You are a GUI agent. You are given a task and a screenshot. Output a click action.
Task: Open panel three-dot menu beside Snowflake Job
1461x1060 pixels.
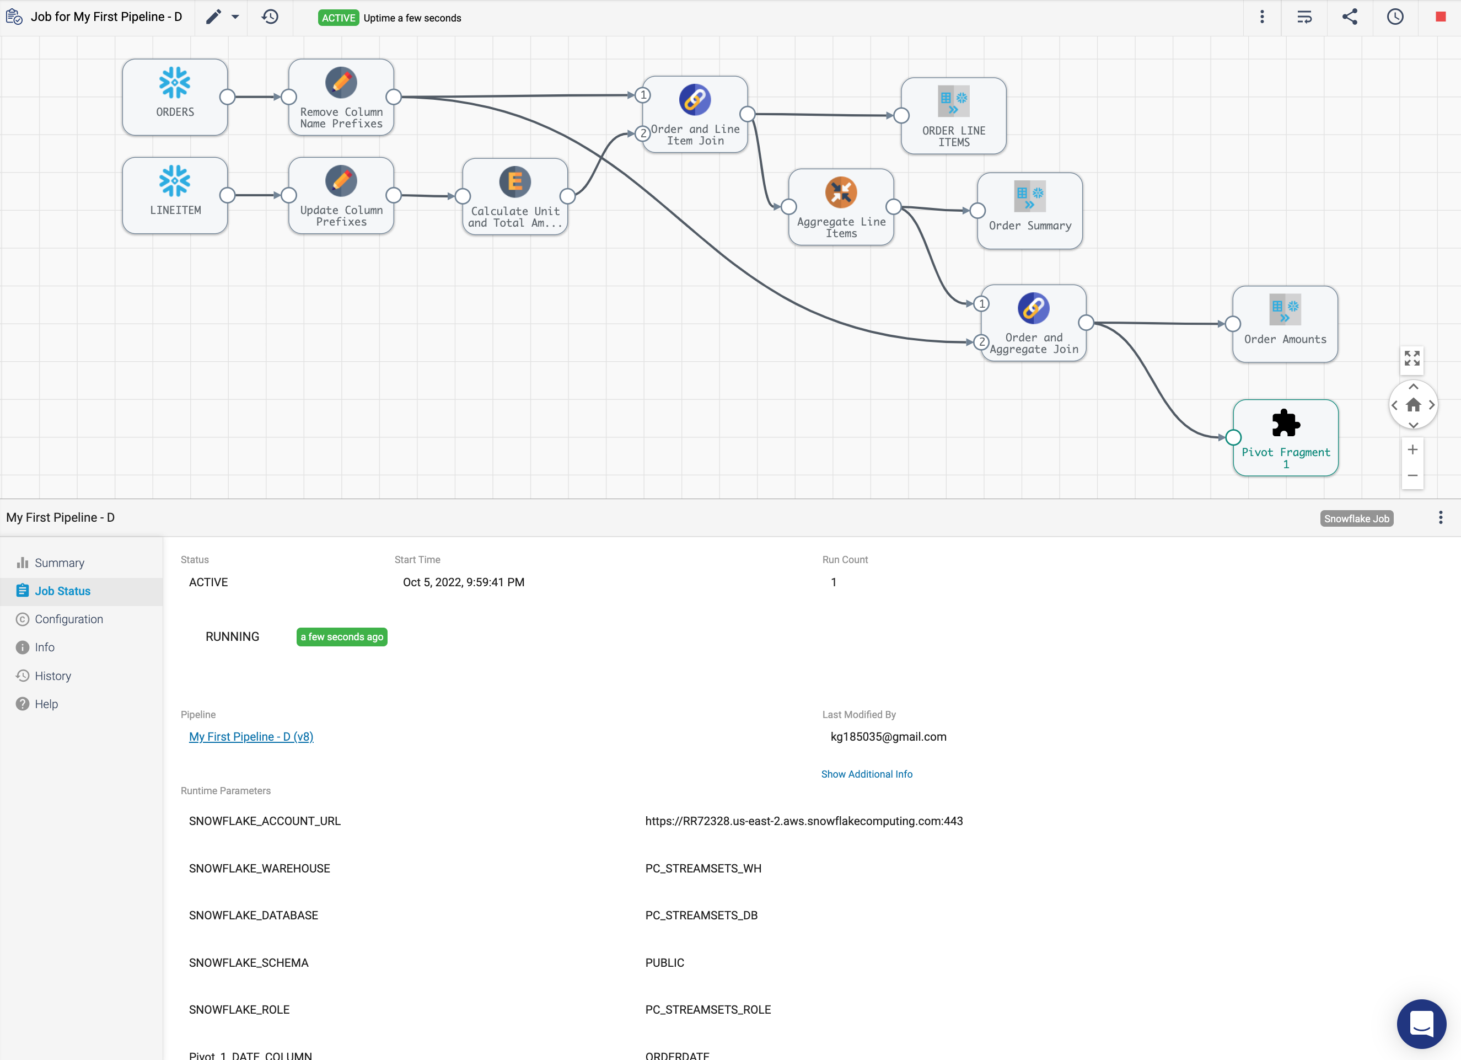tap(1441, 517)
